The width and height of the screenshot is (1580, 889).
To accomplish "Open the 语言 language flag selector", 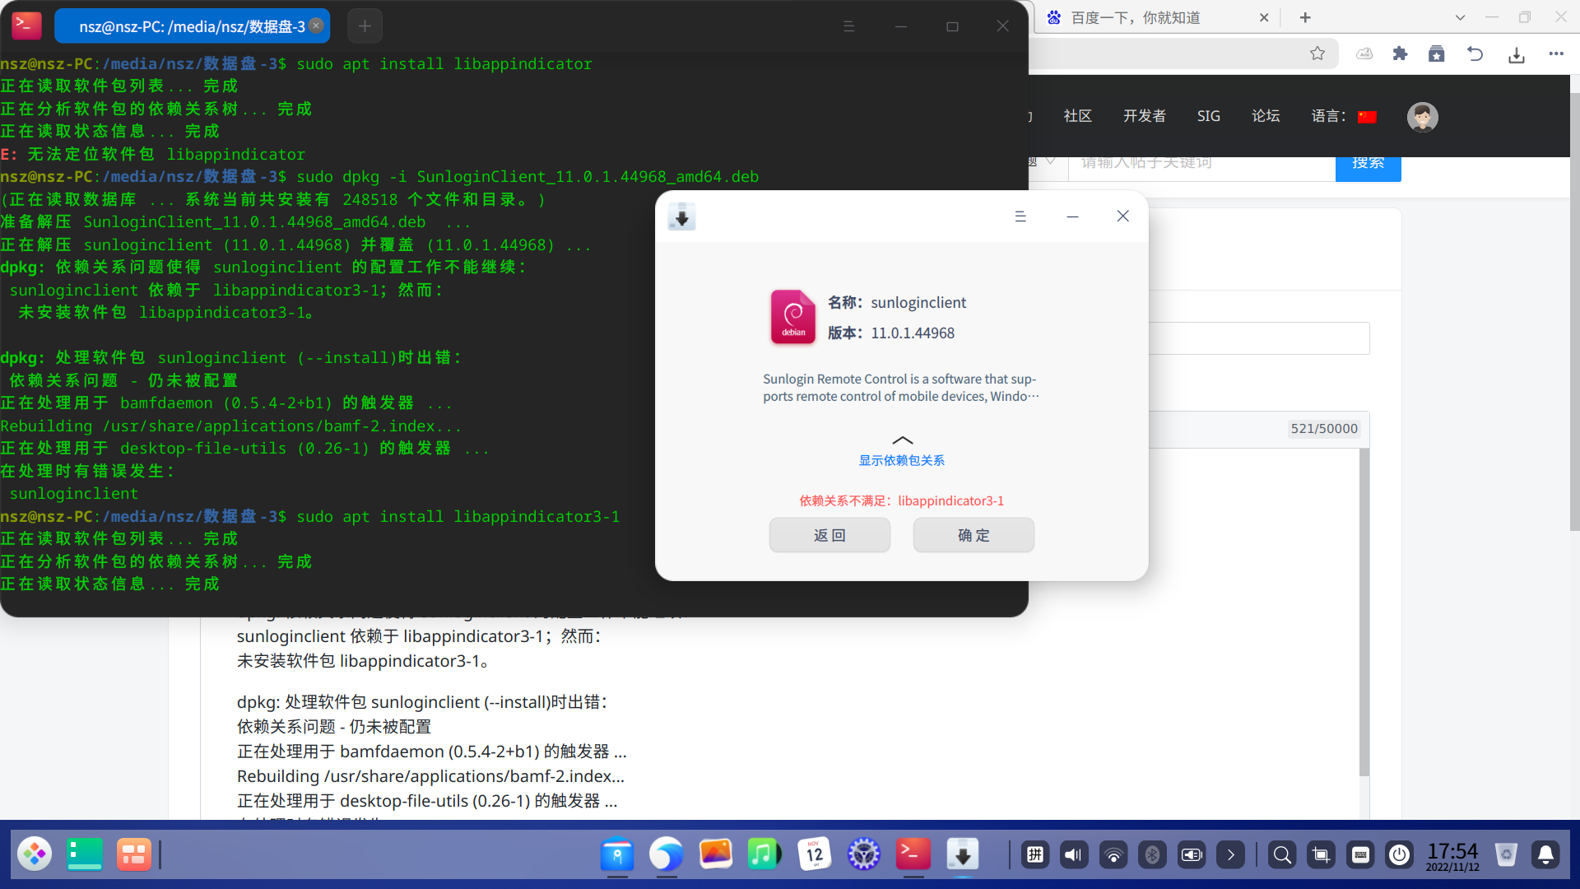I will point(1367,116).
